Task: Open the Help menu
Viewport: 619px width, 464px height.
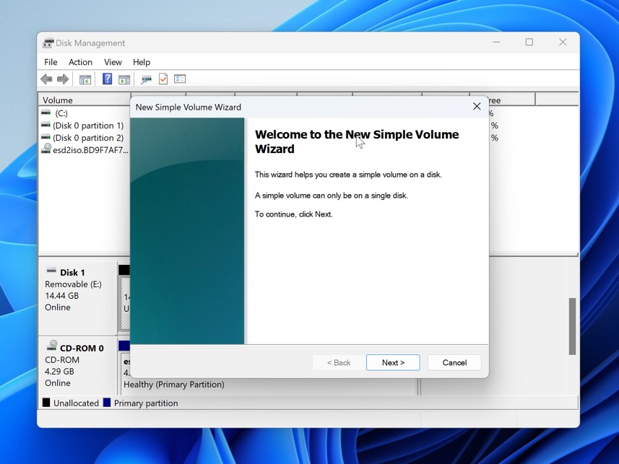Action: click(x=142, y=62)
